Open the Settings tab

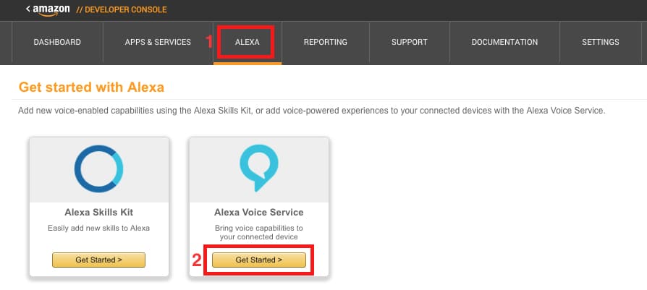coord(601,42)
